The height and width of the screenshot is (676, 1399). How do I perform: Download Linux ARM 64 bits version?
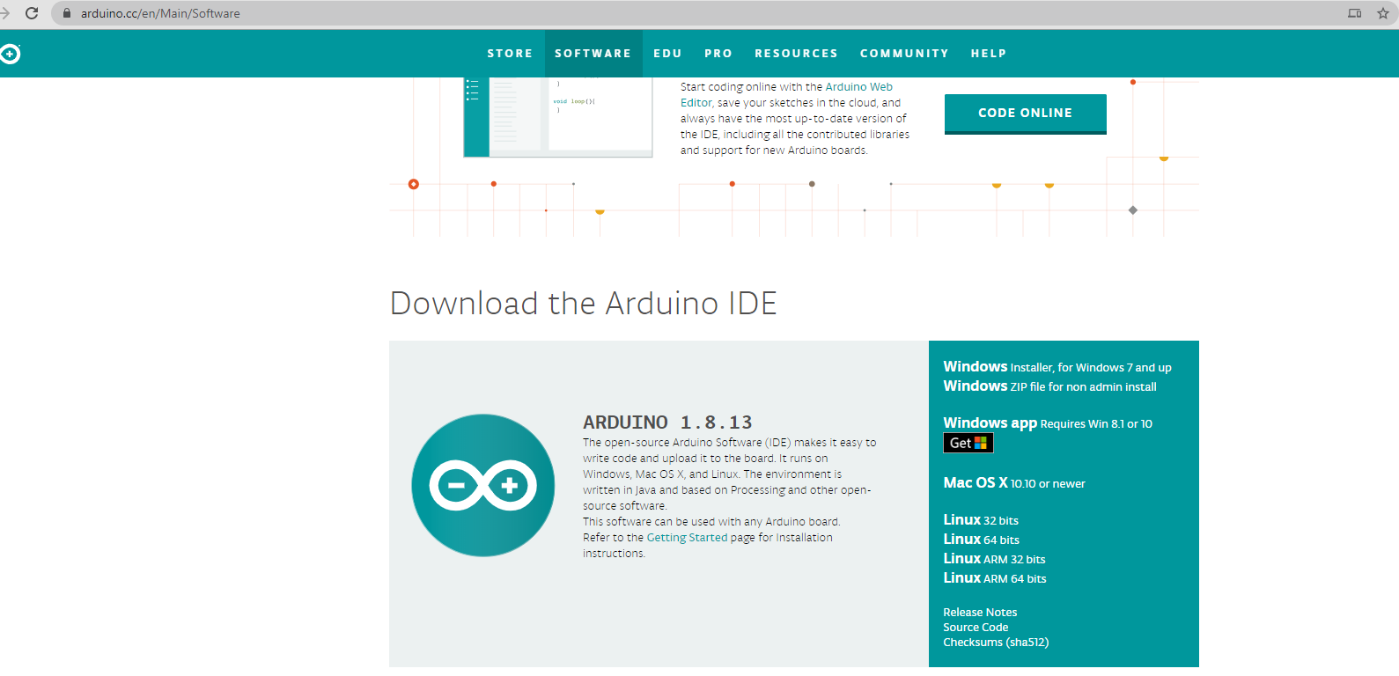(995, 578)
